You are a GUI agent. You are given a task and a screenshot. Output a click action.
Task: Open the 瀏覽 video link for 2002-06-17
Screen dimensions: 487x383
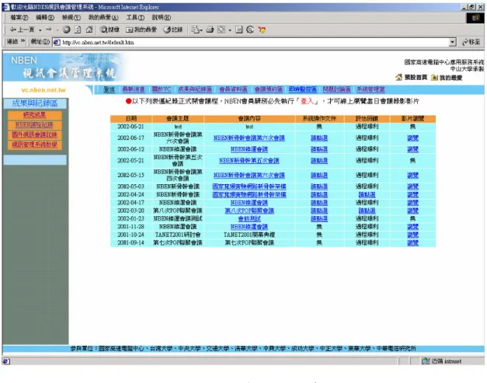click(x=412, y=138)
